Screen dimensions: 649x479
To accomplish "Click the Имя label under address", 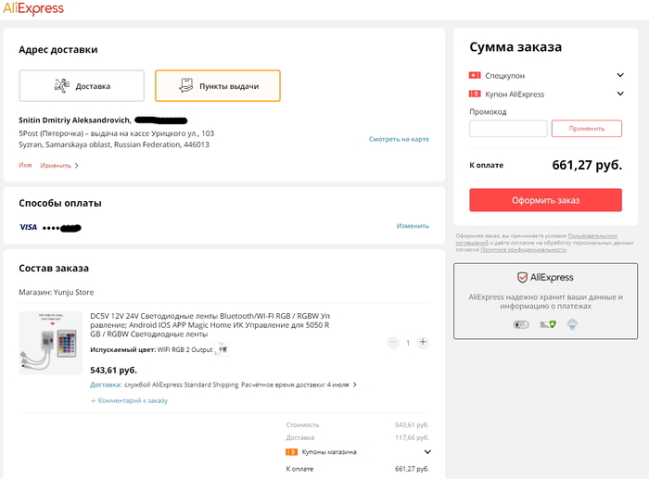I will [25, 165].
